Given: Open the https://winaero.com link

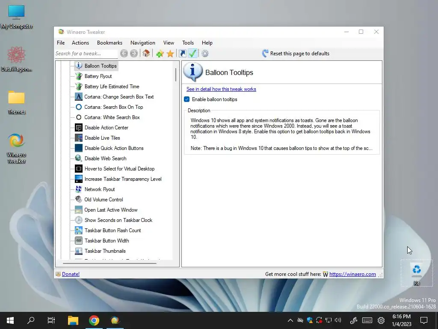Looking at the screenshot, I should (352, 274).
